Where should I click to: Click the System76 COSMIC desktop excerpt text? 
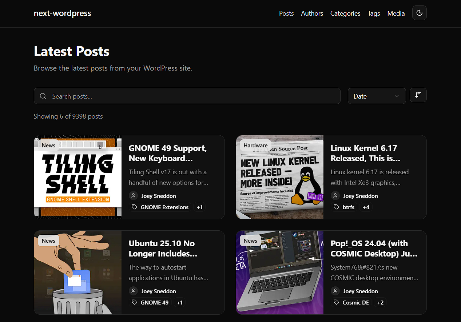click(x=374, y=273)
